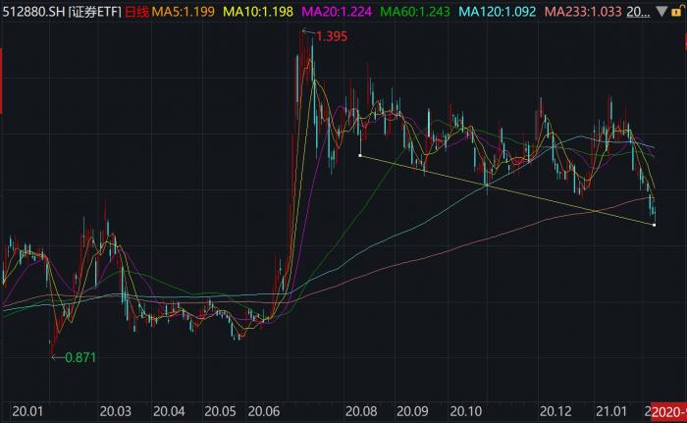Select the MA60:1.243 indicator label
Image resolution: width=687 pixels, height=423 pixels.
[415, 12]
